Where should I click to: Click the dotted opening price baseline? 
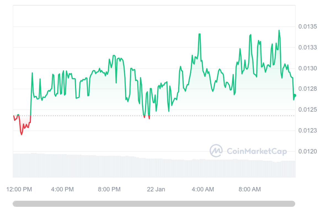[x=154, y=116]
